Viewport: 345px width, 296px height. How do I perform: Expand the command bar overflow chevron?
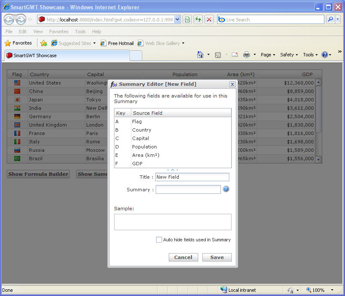[x=340, y=51]
